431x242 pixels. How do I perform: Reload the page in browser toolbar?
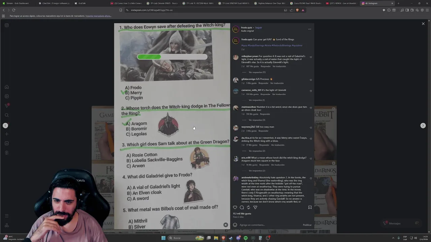pos(13,10)
